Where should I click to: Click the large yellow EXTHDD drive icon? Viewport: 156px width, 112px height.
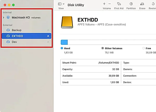click(67, 22)
